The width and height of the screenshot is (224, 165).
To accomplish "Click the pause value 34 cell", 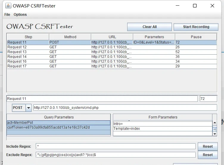I will (196, 61).
